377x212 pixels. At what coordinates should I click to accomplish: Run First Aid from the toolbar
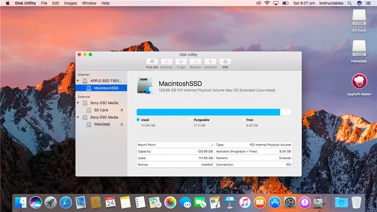[x=152, y=62]
